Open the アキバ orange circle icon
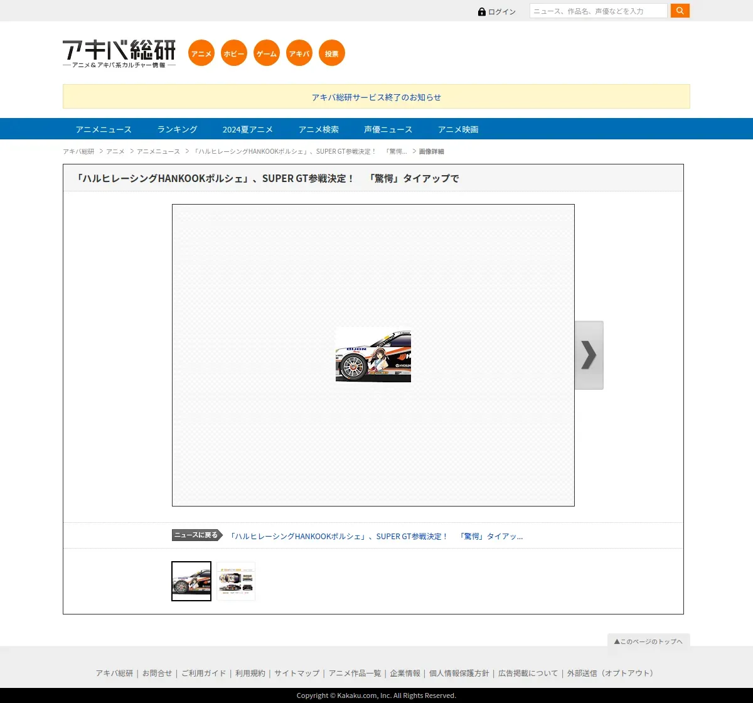753x703 pixels. pos(299,53)
